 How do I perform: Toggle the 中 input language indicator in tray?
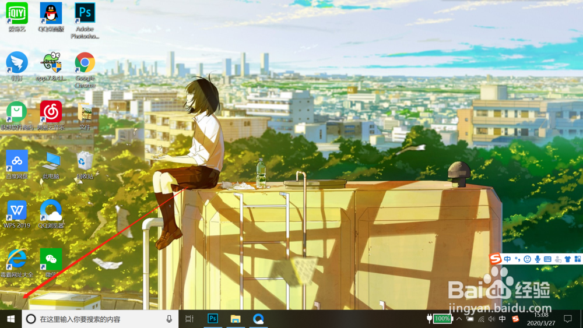coord(503,319)
